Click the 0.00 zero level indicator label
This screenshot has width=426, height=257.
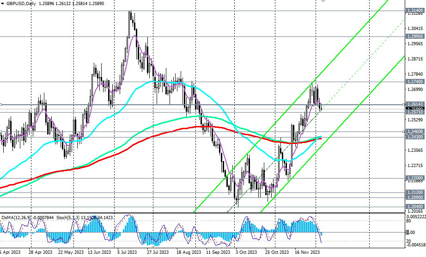(410, 232)
